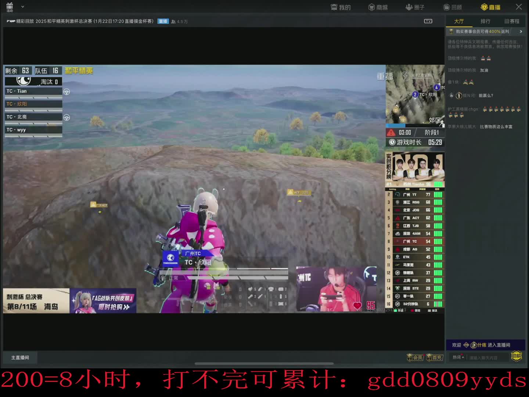Click the TV cast icon

pos(428,21)
